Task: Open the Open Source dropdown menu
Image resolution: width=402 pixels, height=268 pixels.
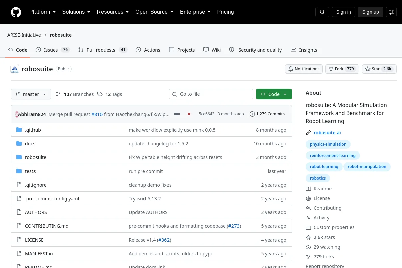Action: [154, 12]
